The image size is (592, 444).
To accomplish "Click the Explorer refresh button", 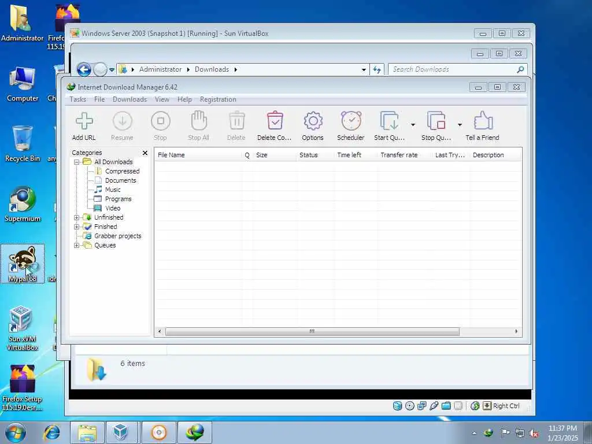I will click(377, 69).
